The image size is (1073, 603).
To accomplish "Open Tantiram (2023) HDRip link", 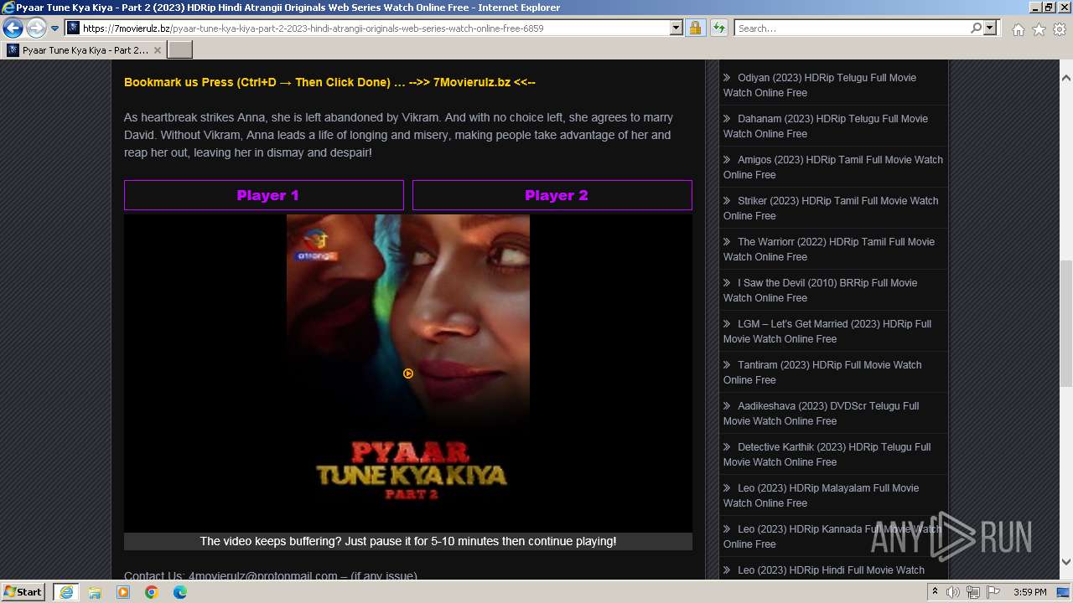I will pos(822,373).
